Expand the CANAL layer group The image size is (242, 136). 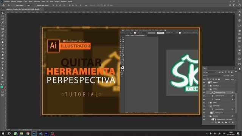209,103
